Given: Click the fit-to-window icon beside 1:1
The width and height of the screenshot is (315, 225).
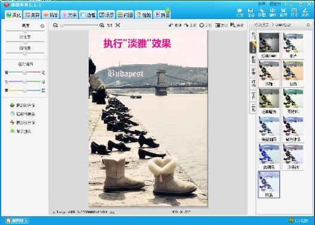Looking at the screenshot, I should click(118, 25).
